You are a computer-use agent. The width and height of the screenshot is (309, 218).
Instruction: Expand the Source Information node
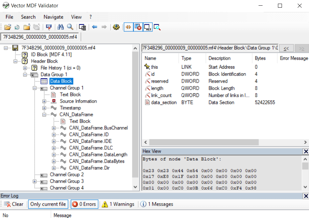click(x=44, y=101)
